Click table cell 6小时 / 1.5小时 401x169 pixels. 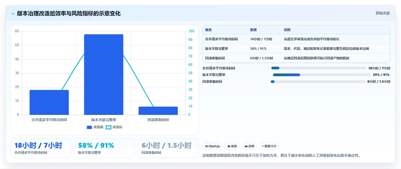[x=261, y=58]
